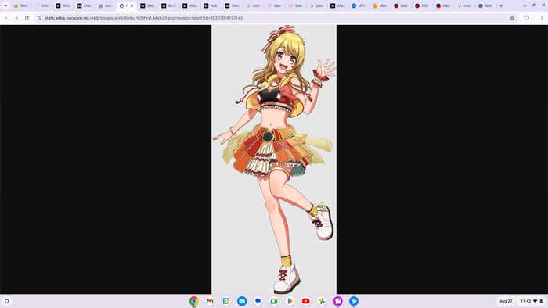This screenshot has width=548, height=308.
Task: Switch to the 'An U' tab
Action: 169,5
